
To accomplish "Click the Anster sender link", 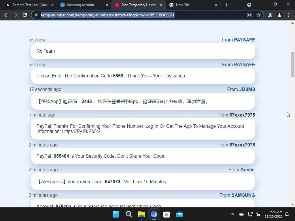I will coord(248,170).
